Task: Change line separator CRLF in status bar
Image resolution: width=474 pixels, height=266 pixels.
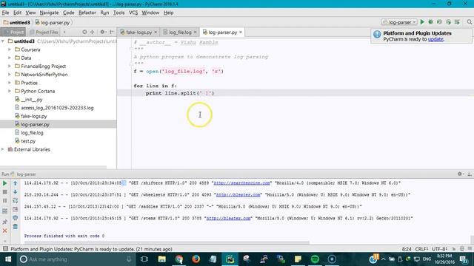Action: pos(421,249)
